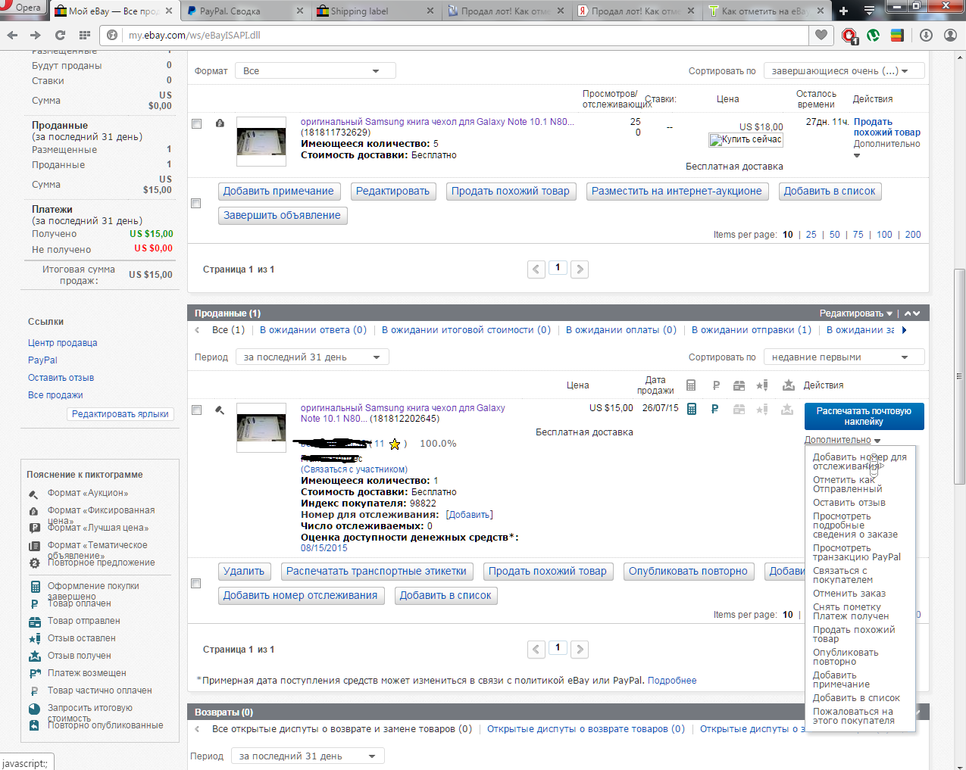
Task: Tick select-all checkbox beside Add note button
Action: [x=196, y=204]
